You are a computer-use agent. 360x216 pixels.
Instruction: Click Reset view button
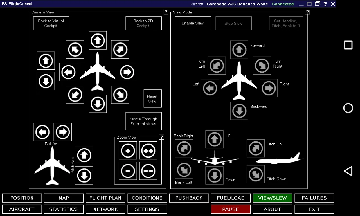pyautogui.click(x=152, y=99)
